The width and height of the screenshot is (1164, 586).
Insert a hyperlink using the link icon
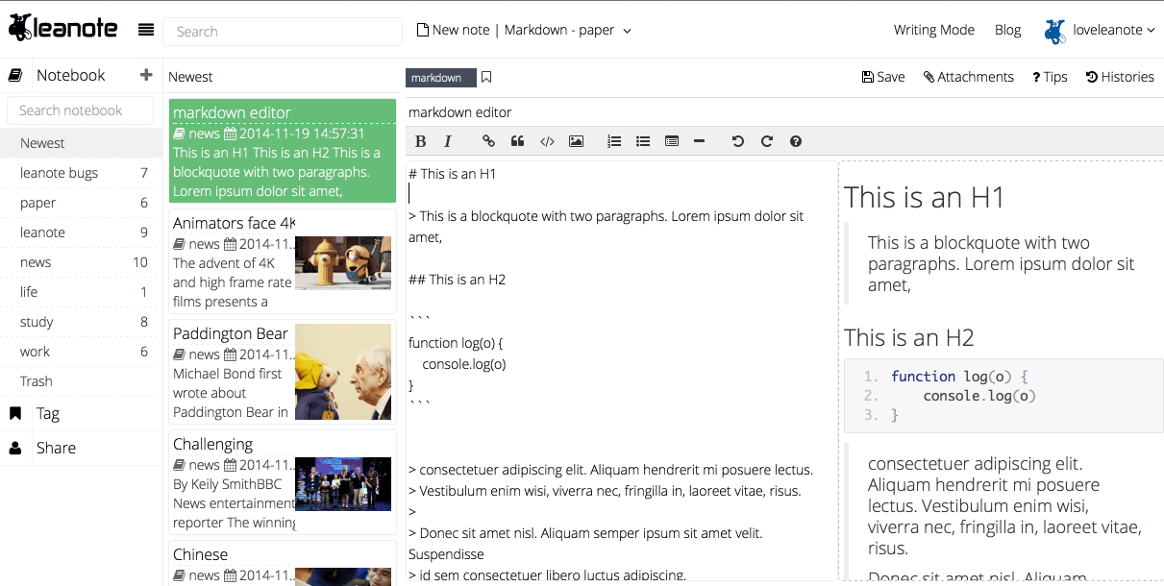tap(488, 141)
